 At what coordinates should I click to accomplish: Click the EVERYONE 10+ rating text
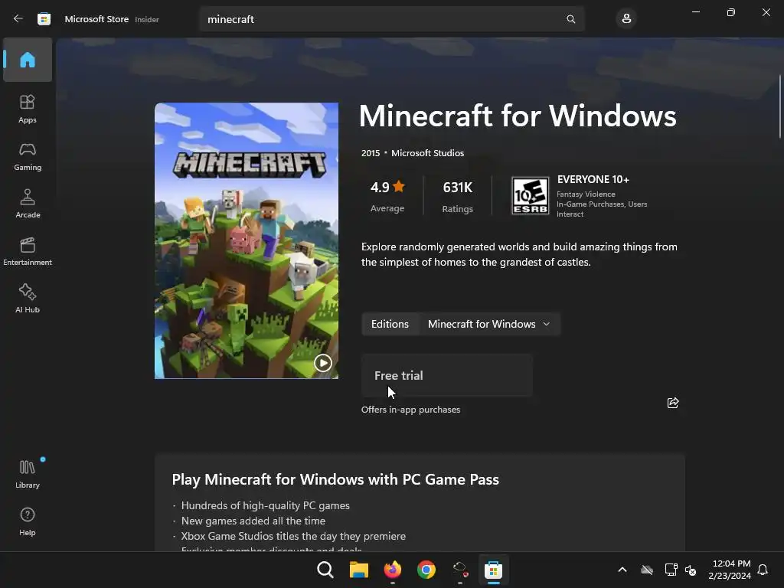point(593,179)
